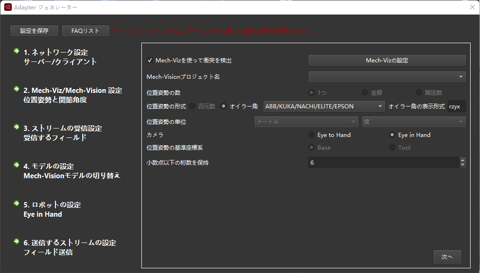Click the green arrow beside step 3 ストリームの受信設定

16,127
